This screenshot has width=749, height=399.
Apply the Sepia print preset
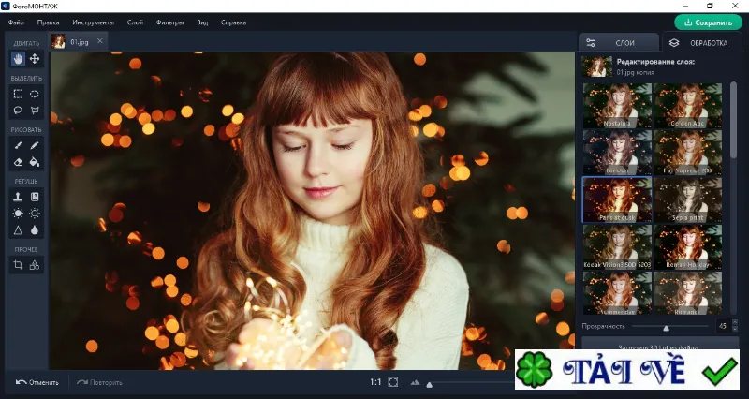(x=688, y=199)
